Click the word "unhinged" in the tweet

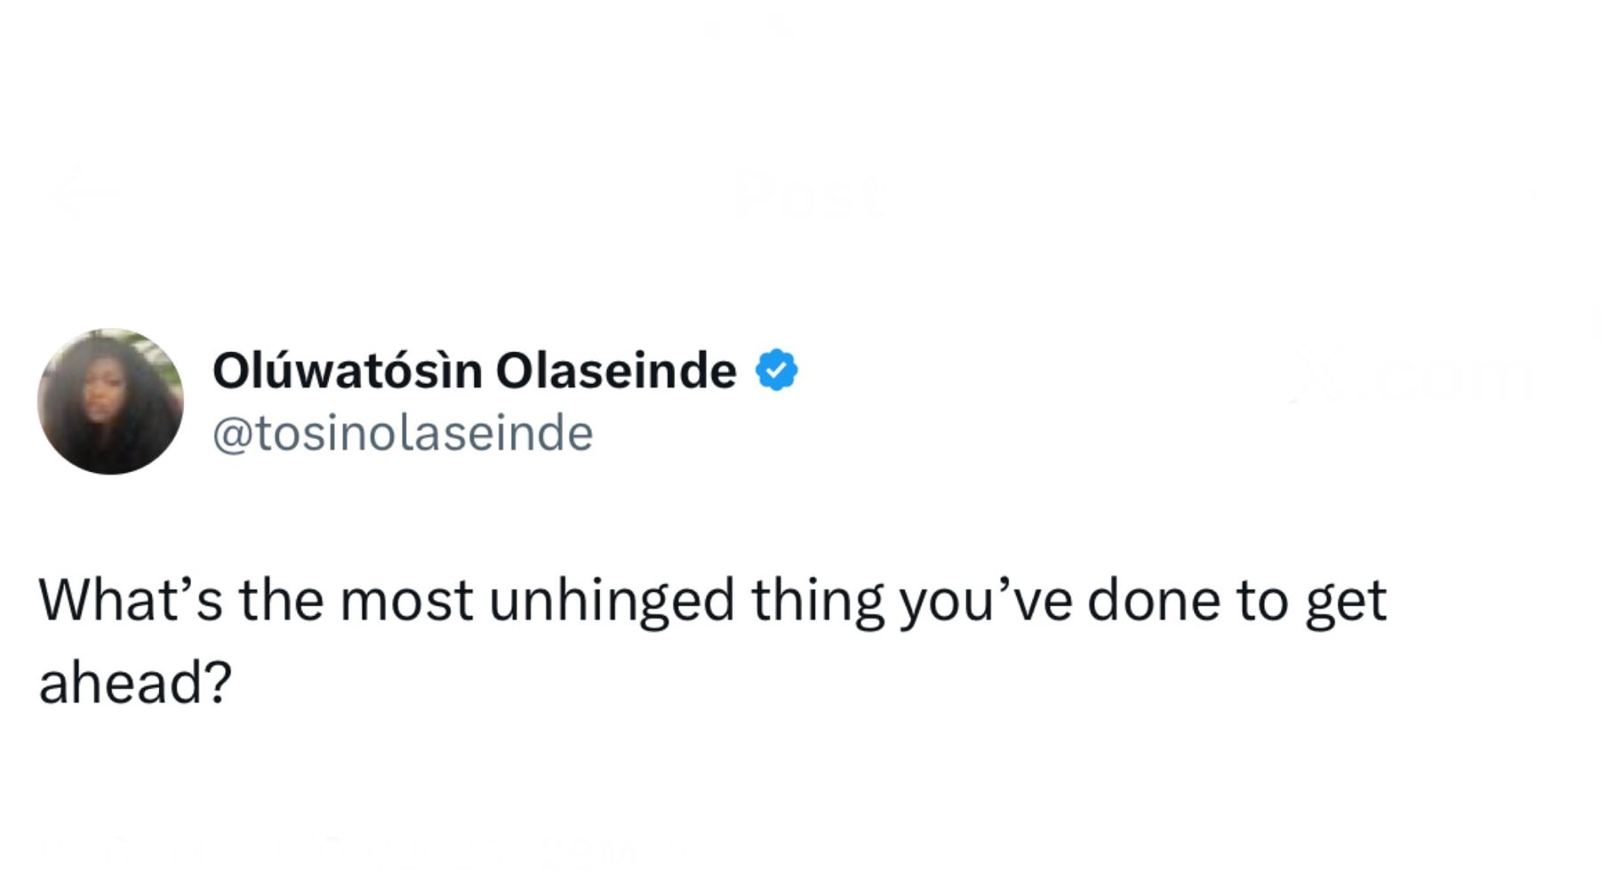612,603
